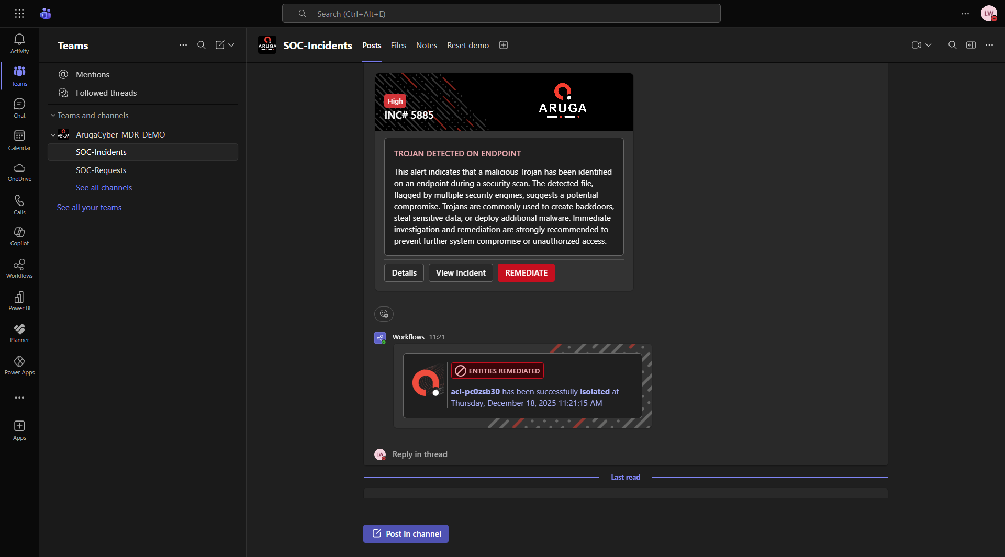Open Activity notifications bell
Screen dimensions: 1005x557
pos(19,44)
